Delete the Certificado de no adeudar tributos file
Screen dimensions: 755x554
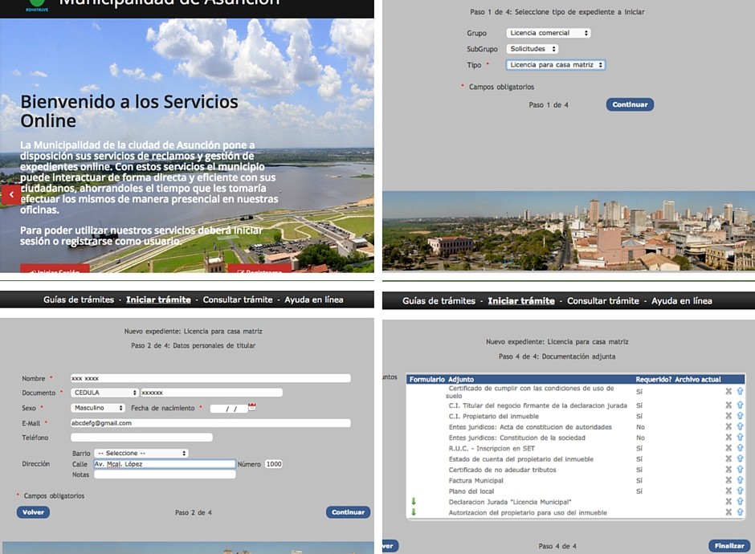tap(728, 470)
